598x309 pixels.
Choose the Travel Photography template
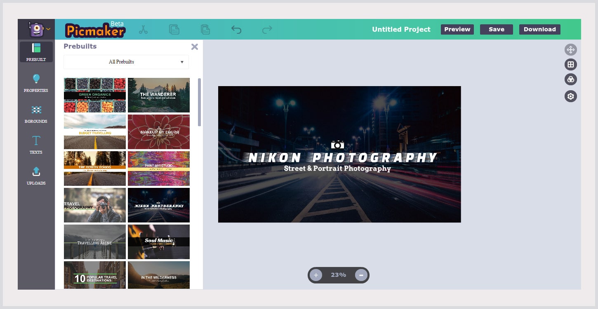tap(95, 205)
